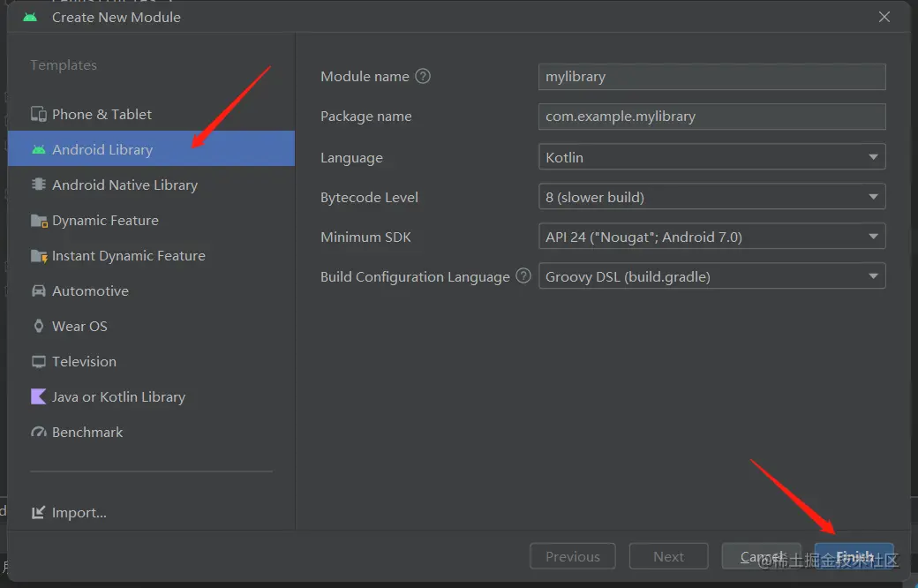This screenshot has height=588, width=918.
Task: Click the Previous button
Action: click(x=573, y=556)
